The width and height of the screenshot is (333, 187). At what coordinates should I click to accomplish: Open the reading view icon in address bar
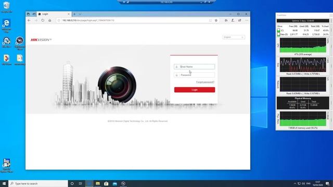210,20
